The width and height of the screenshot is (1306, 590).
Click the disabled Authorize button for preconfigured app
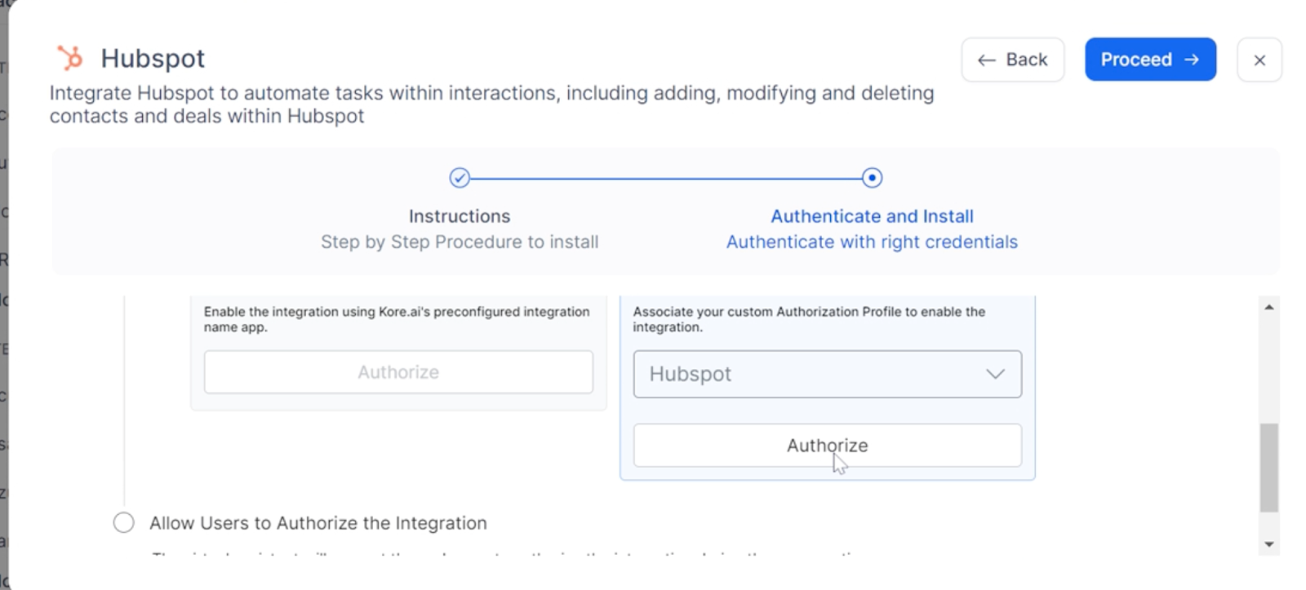tap(398, 372)
